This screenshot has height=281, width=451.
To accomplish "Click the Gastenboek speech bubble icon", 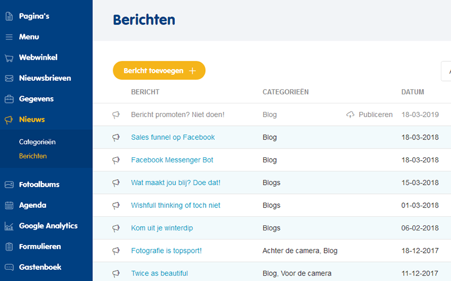I will pyautogui.click(x=9, y=268).
